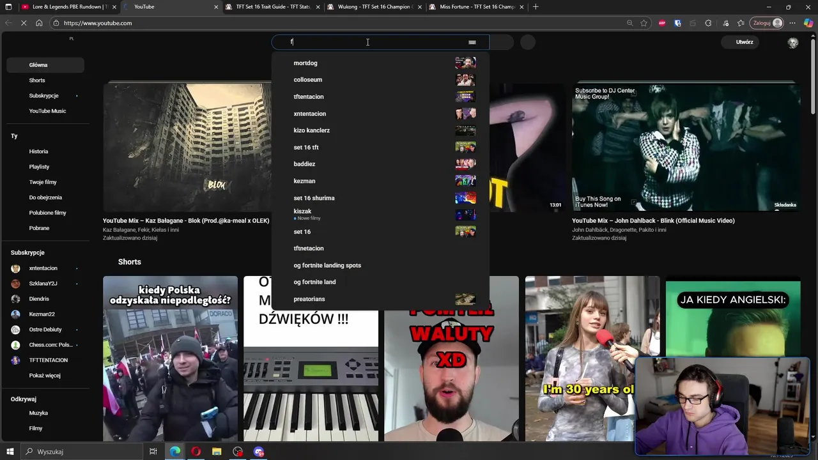The width and height of the screenshot is (818, 460).
Task: Open Subskrypcje in YouTube sidebar
Action: coord(45,96)
